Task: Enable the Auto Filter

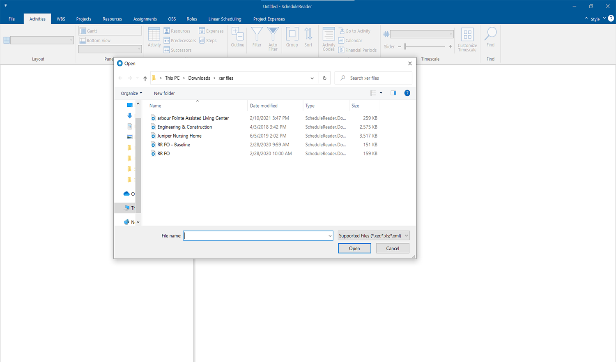Action: [273, 39]
